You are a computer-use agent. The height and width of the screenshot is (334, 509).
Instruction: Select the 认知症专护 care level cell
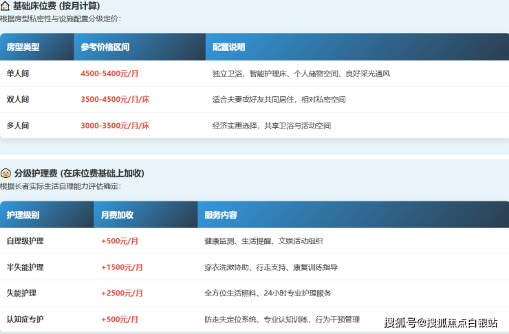(x=25, y=320)
